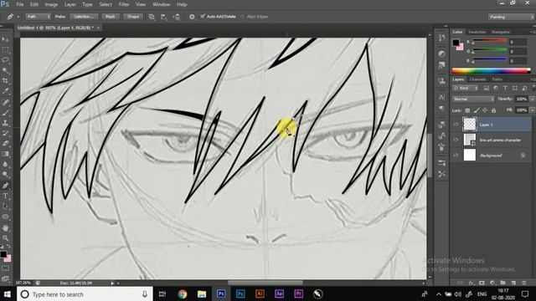This screenshot has width=536, height=301.
Task: Open the Color panel flyout menu
Action: [x=533, y=32]
